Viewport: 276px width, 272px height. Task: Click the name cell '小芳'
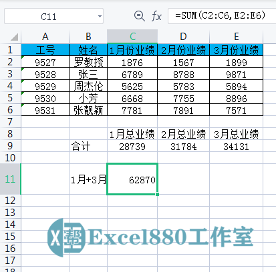[x=88, y=98]
